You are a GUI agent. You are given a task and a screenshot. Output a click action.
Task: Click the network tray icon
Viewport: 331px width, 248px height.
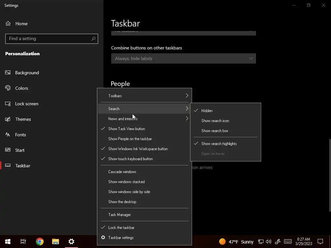[x=261, y=242]
